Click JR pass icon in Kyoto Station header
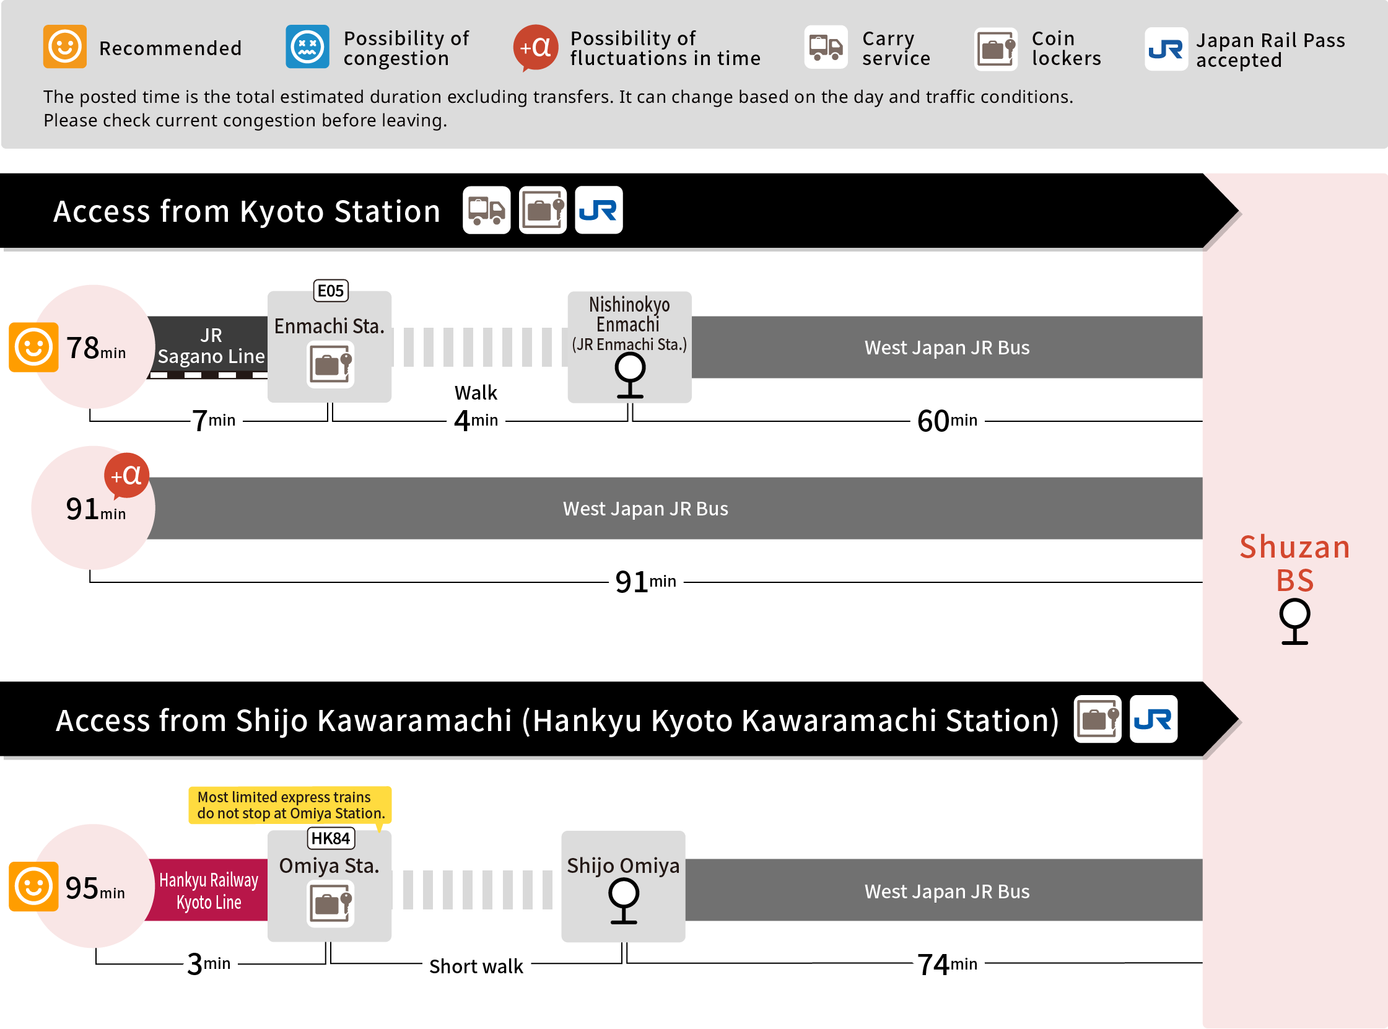The image size is (1388, 1029). pos(598,210)
